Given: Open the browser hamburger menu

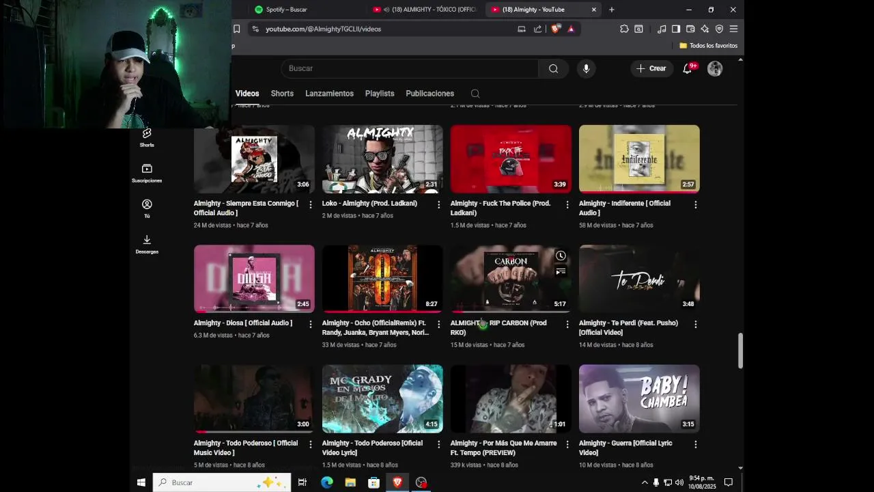Looking at the screenshot, I should point(733,29).
